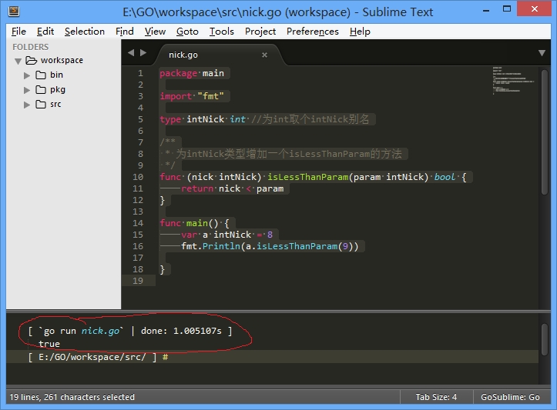Open the Tools menu
This screenshot has width=557, height=410.
click(x=221, y=32)
